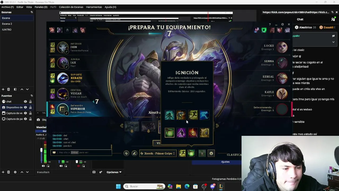The width and height of the screenshot is (339, 191).
Task: Select the golden Barrier summoner spell
Action: point(204,132)
